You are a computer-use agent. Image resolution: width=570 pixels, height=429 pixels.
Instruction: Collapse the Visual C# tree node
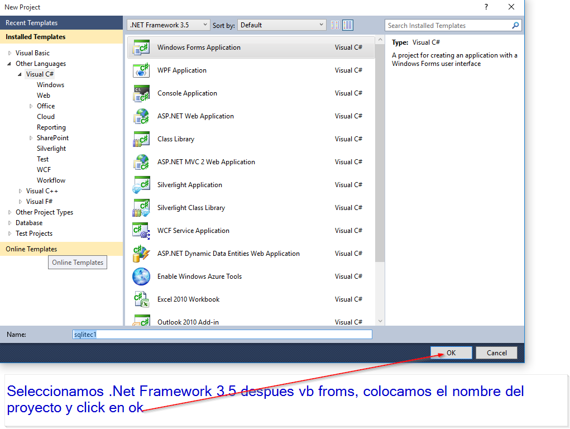point(20,74)
